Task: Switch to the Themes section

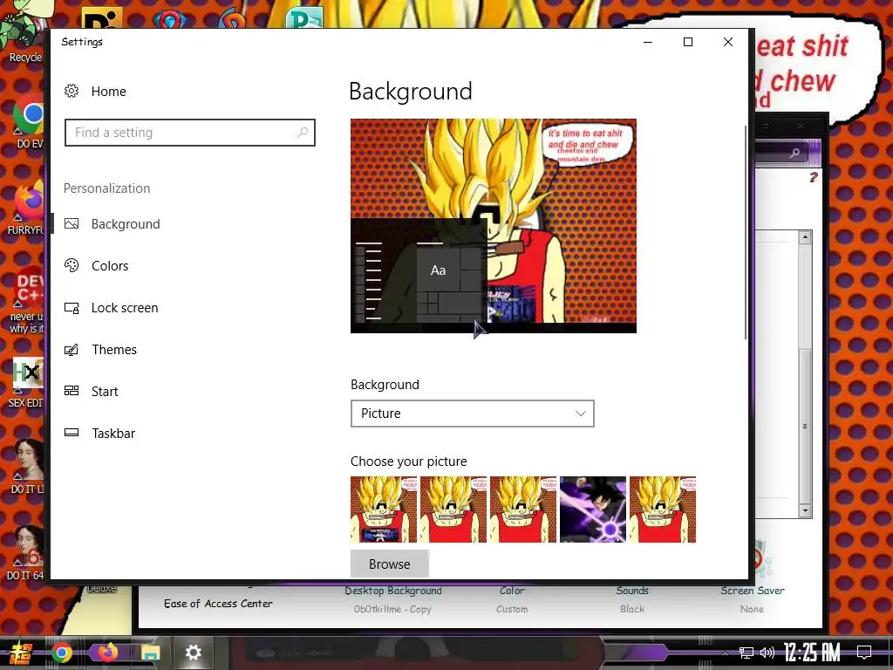Action: point(114,349)
